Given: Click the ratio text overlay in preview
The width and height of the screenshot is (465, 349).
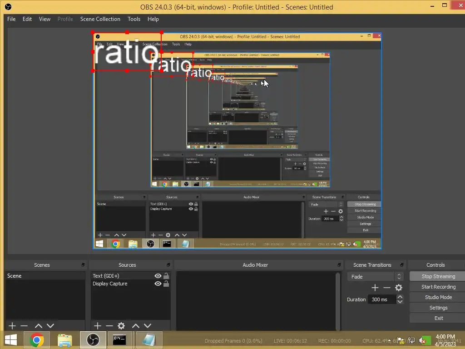Looking at the screenshot, I should (x=127, y=52).
